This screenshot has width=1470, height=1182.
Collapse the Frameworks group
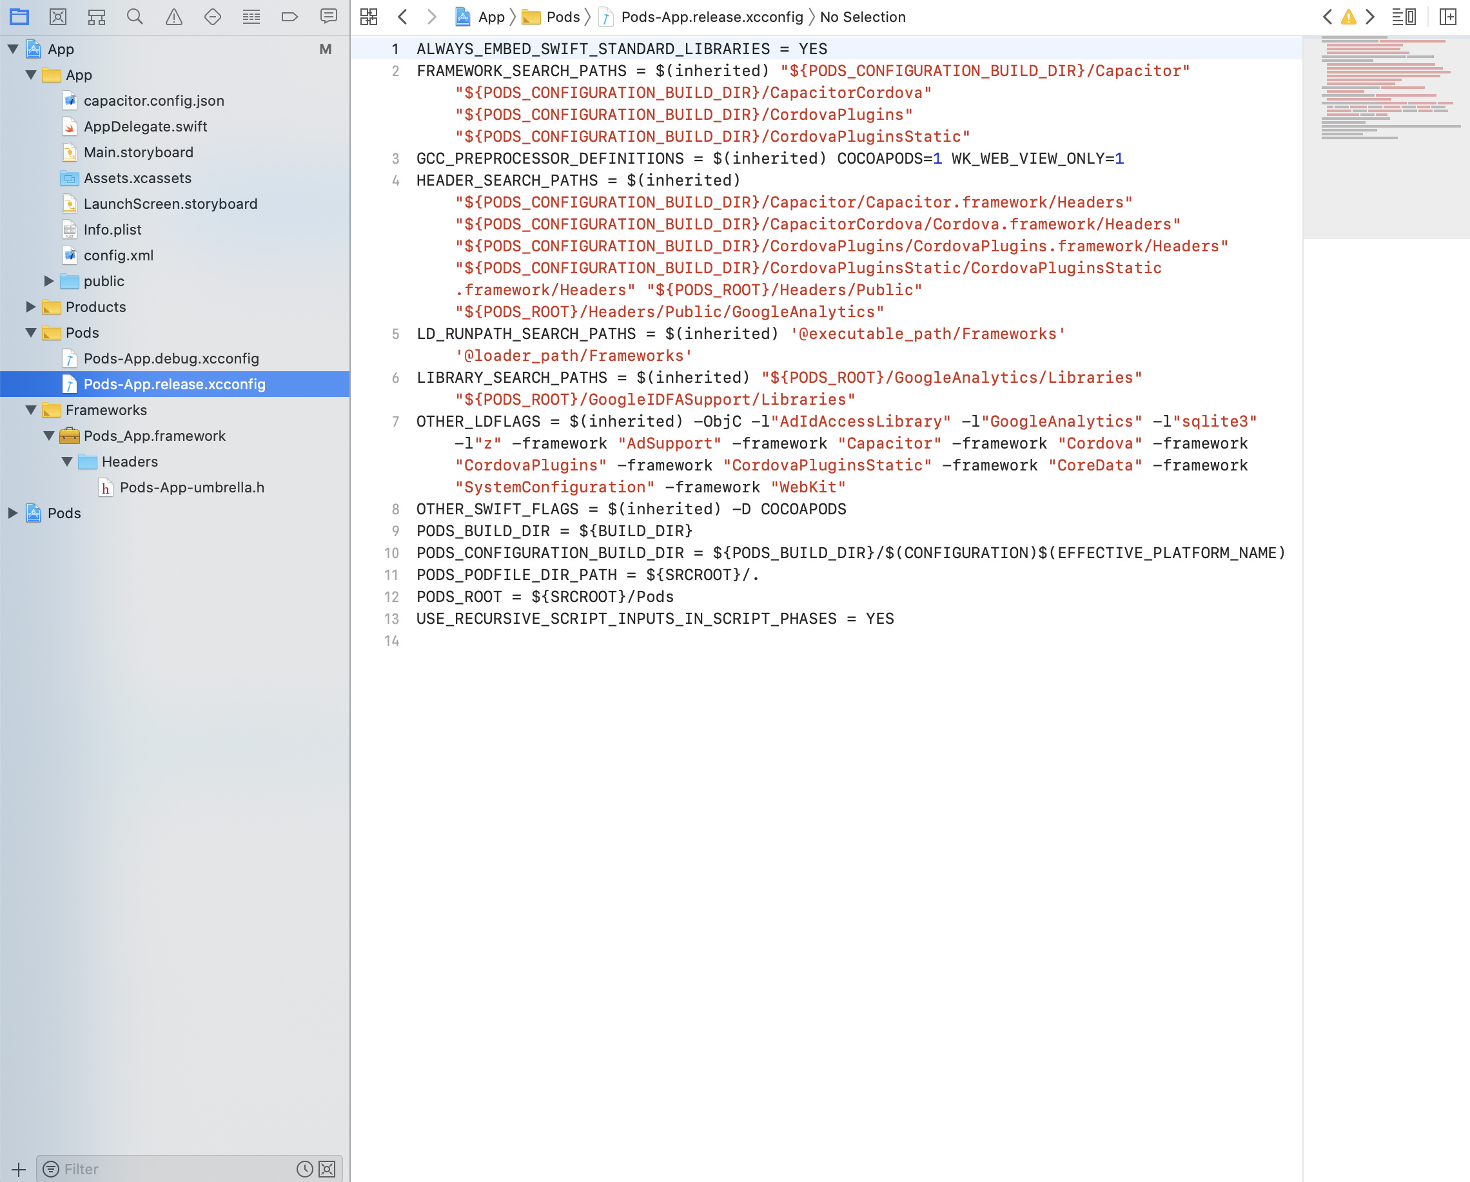pyautogui.click(x=31, y=411)
